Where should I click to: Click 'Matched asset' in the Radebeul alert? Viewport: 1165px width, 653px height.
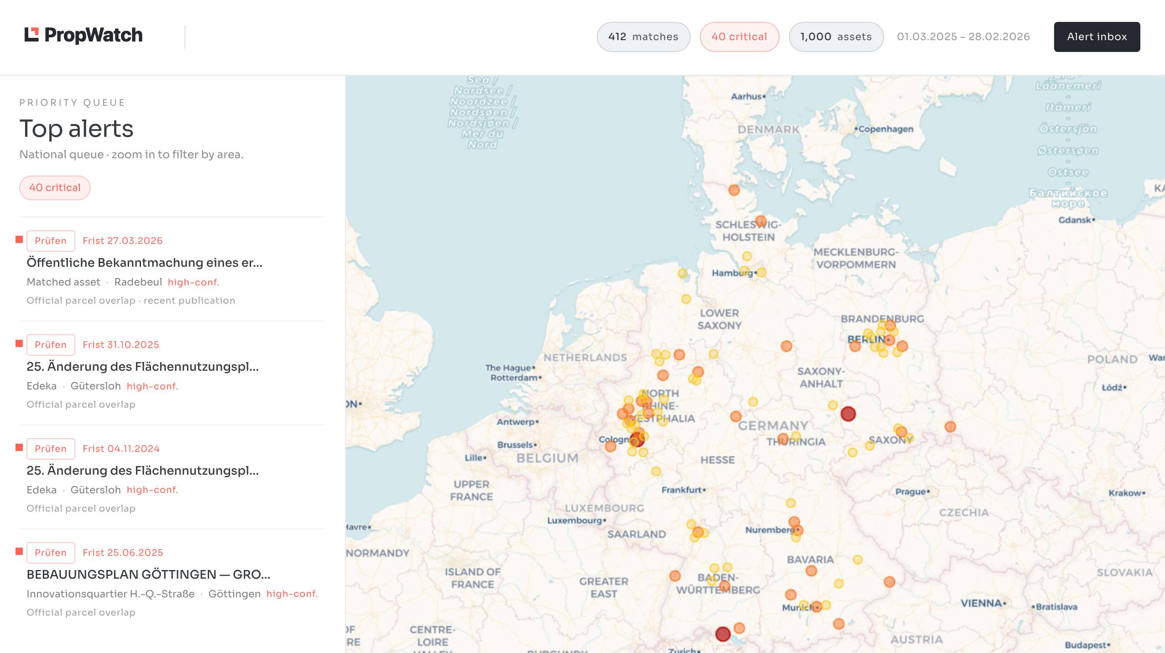coord(63,282)
